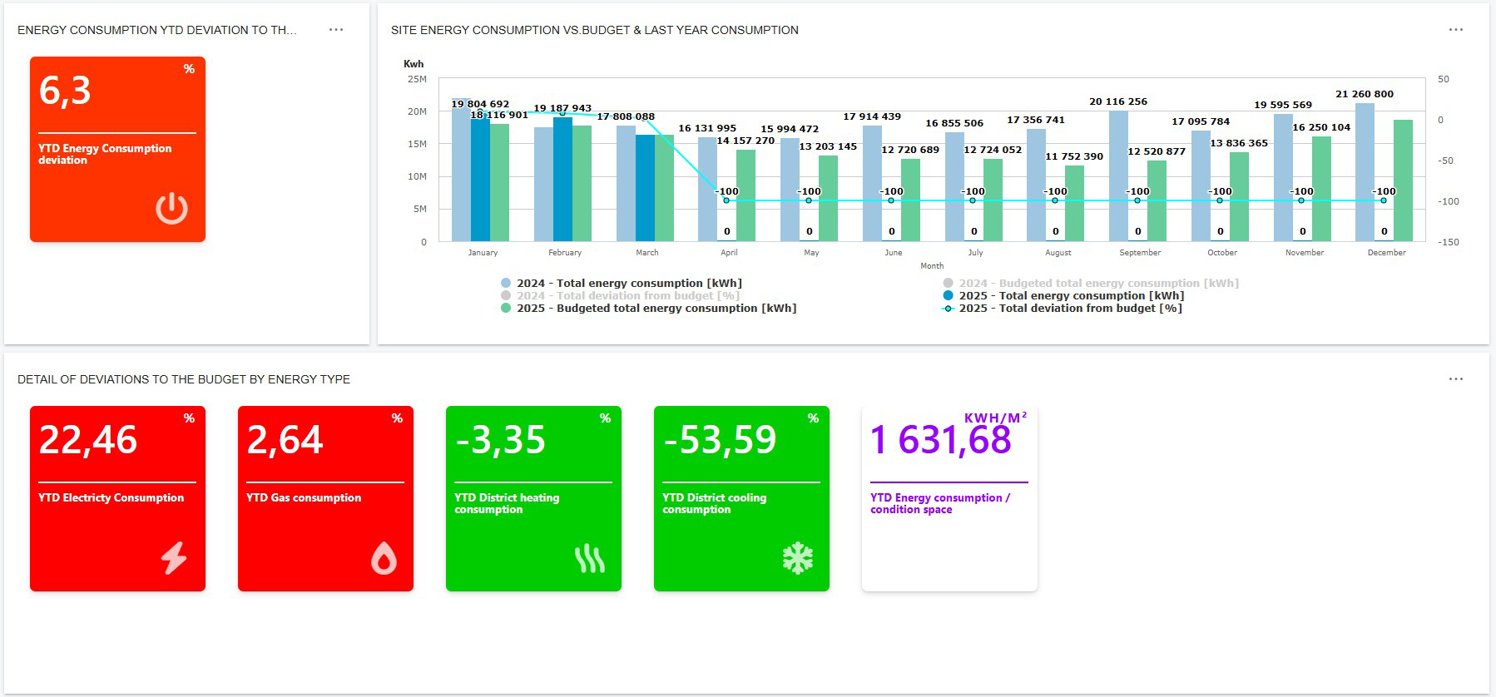Open the ellipsis menu of Detail of Deviations panel
The height and width of the screenshot is (697, 1496).
pyautogui.click(x=1456, y=379)
